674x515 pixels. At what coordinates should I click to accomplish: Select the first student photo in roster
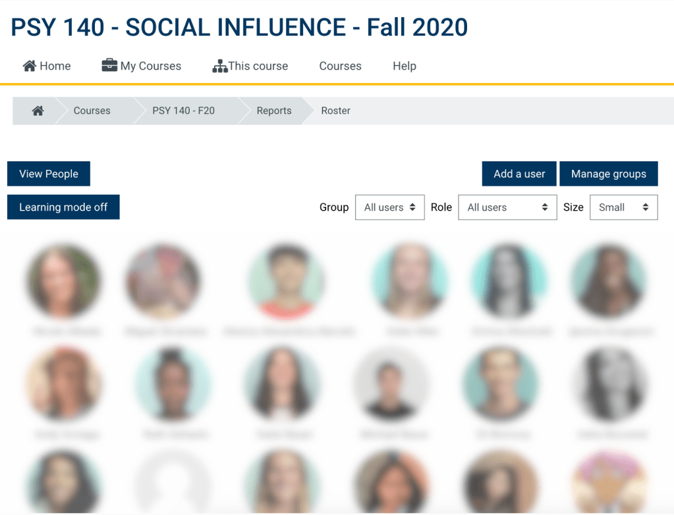pos(63,283)
